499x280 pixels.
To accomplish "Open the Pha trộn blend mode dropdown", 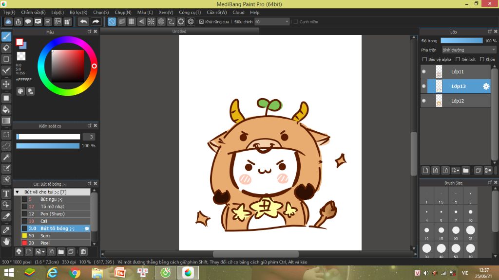I will click(x=469, y=50).
